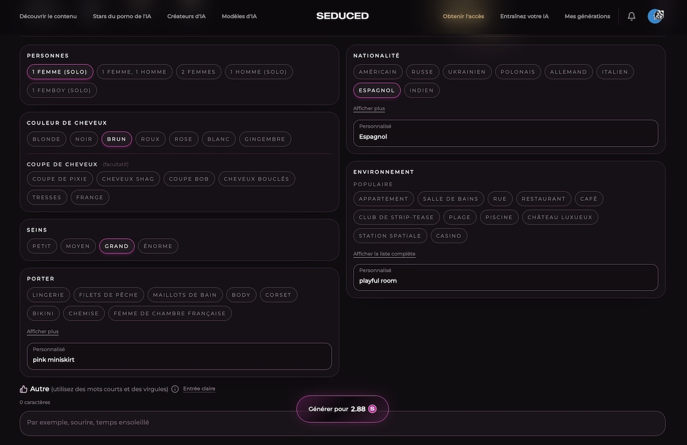Show the full environment list
687x445 pixels.
pyautogui.click(x=384, y=254)
